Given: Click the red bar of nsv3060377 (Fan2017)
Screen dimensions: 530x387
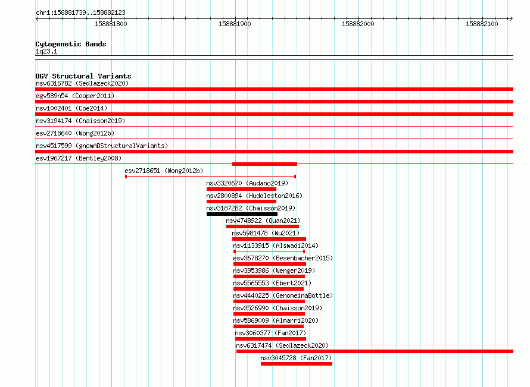Looking at the screenshot, I should tap(271, 339).
